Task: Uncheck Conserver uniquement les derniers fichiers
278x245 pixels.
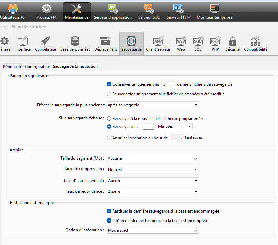Action: 109,84
